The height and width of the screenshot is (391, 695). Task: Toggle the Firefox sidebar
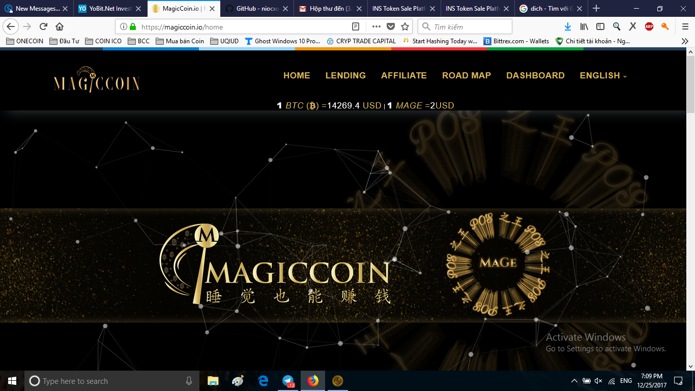[x=600, y=26]
